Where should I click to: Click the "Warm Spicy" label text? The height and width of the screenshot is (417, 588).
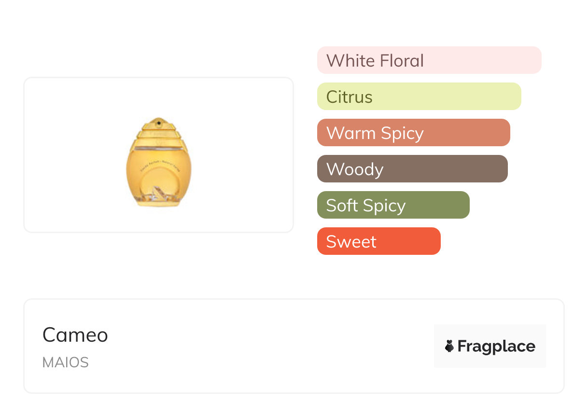[375, 133]
